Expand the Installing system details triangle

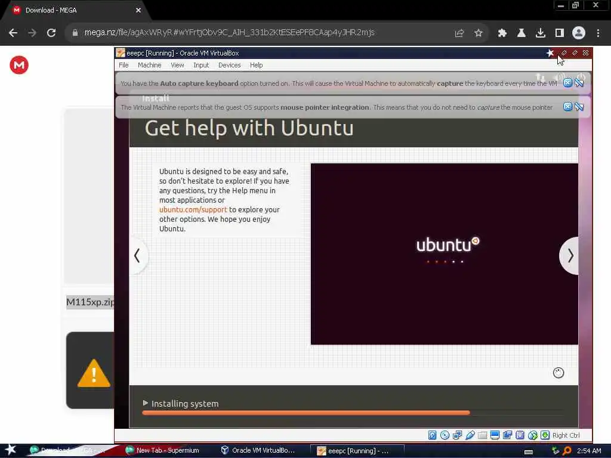146,403
